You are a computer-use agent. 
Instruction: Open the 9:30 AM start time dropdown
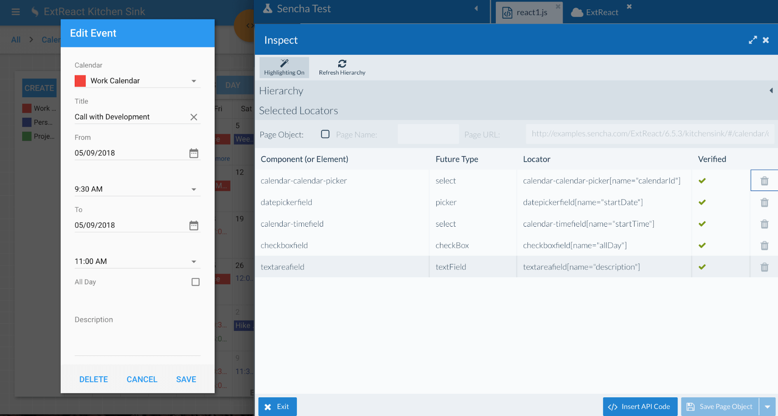[x=193, y=189]
